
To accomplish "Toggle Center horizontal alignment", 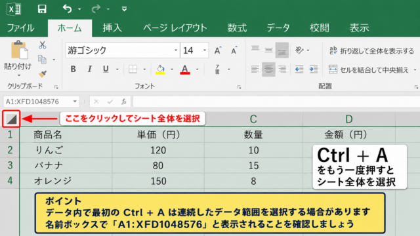I will [x=268, y=69].
